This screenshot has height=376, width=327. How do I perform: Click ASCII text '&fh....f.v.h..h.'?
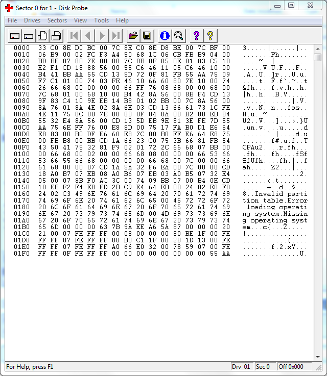pos(275,88)
